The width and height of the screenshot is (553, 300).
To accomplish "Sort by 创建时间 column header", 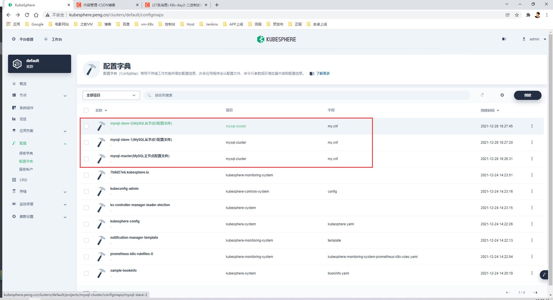I will (x=490, y=110).
